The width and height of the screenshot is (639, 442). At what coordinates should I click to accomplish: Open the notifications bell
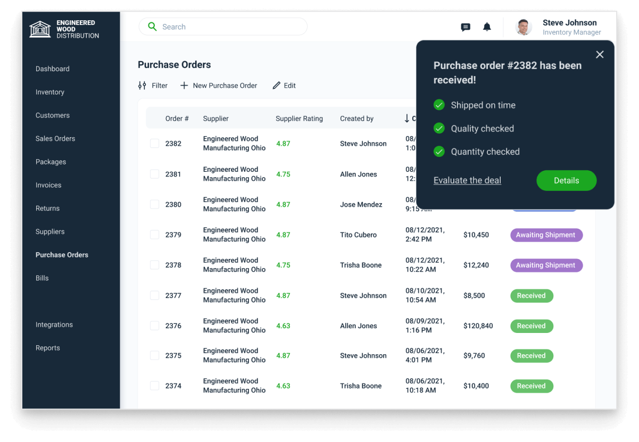(487, 27)
